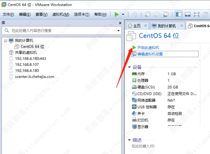Screen dimensions: 210x154
Task: Click the 声卡 sound card icon
Action: coord(134,113)
